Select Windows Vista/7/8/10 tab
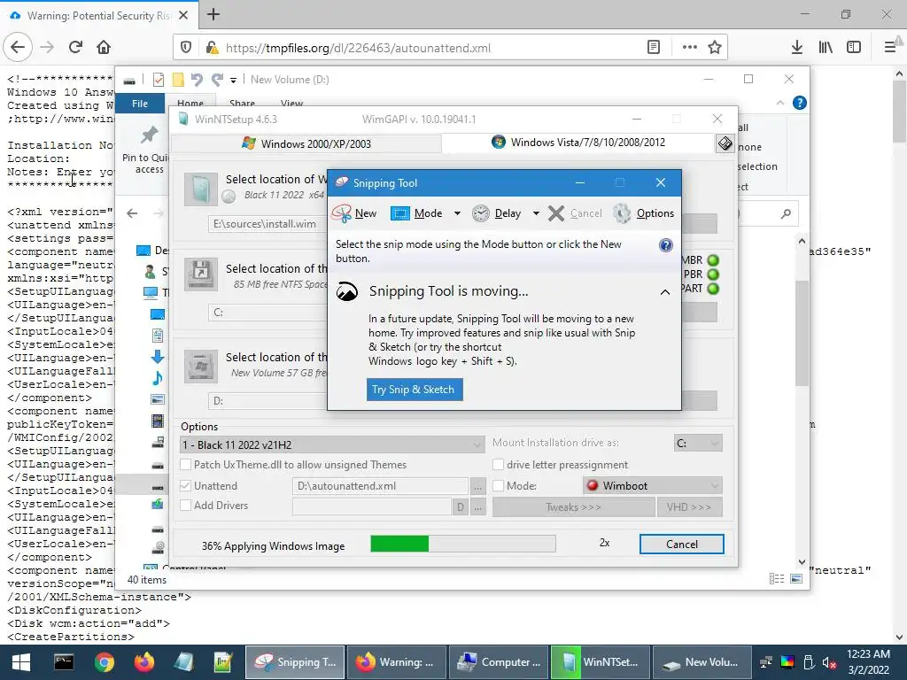Viewport: 907px width, 680px height. tap(578, 143)
